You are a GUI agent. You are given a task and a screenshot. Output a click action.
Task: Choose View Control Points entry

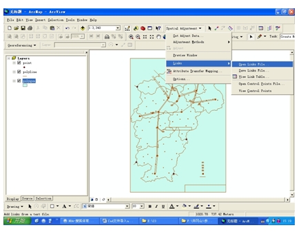pyautogui.click(x=262, y=91)
